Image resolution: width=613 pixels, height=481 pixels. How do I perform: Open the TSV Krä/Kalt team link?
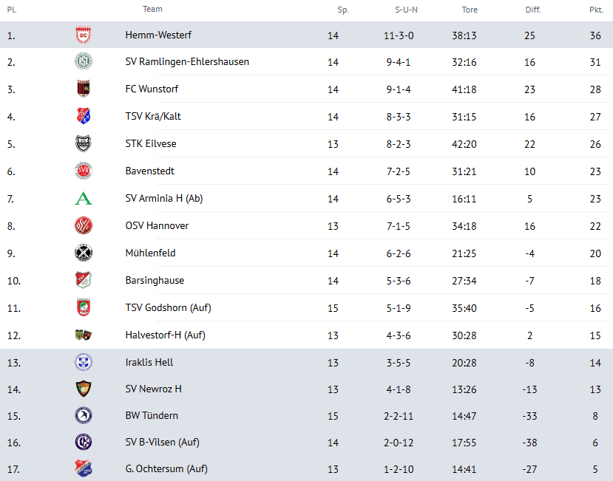point(152,117)
